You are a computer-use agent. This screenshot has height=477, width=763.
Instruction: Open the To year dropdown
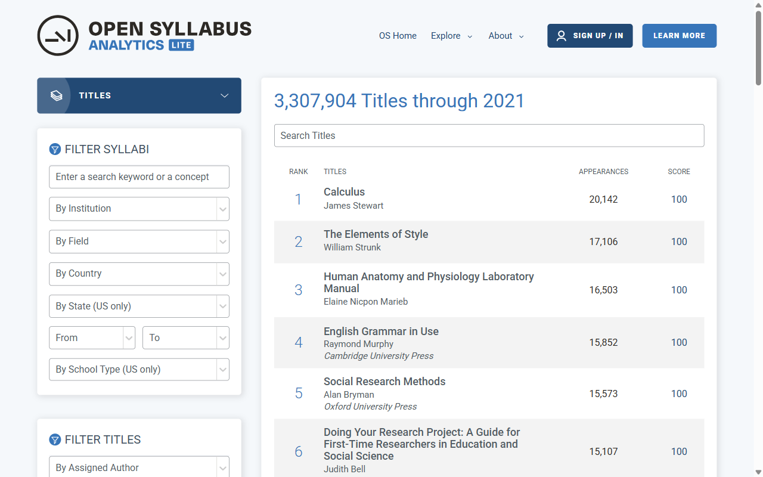186,337
